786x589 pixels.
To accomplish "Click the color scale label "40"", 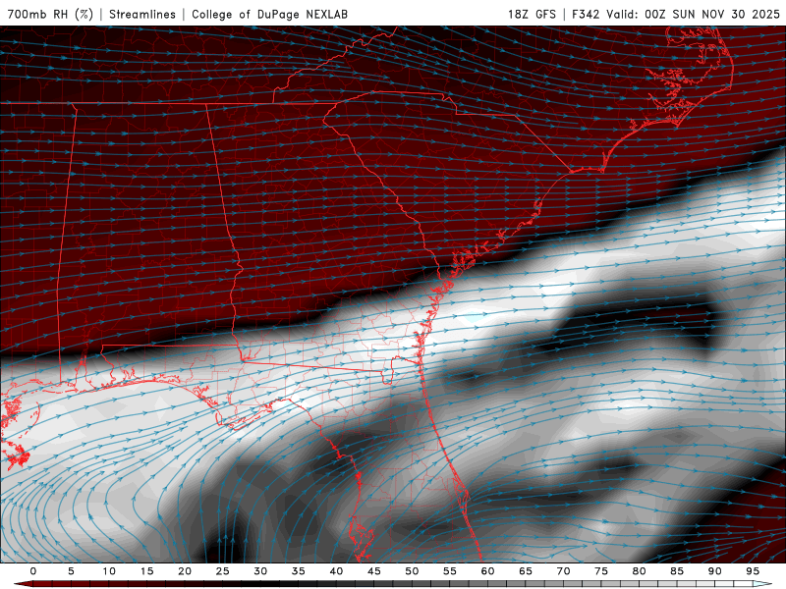I will (336, 571).
